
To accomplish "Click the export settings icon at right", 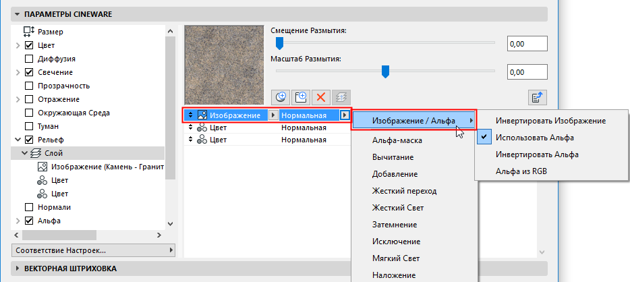I will click(x=538, y=97).
